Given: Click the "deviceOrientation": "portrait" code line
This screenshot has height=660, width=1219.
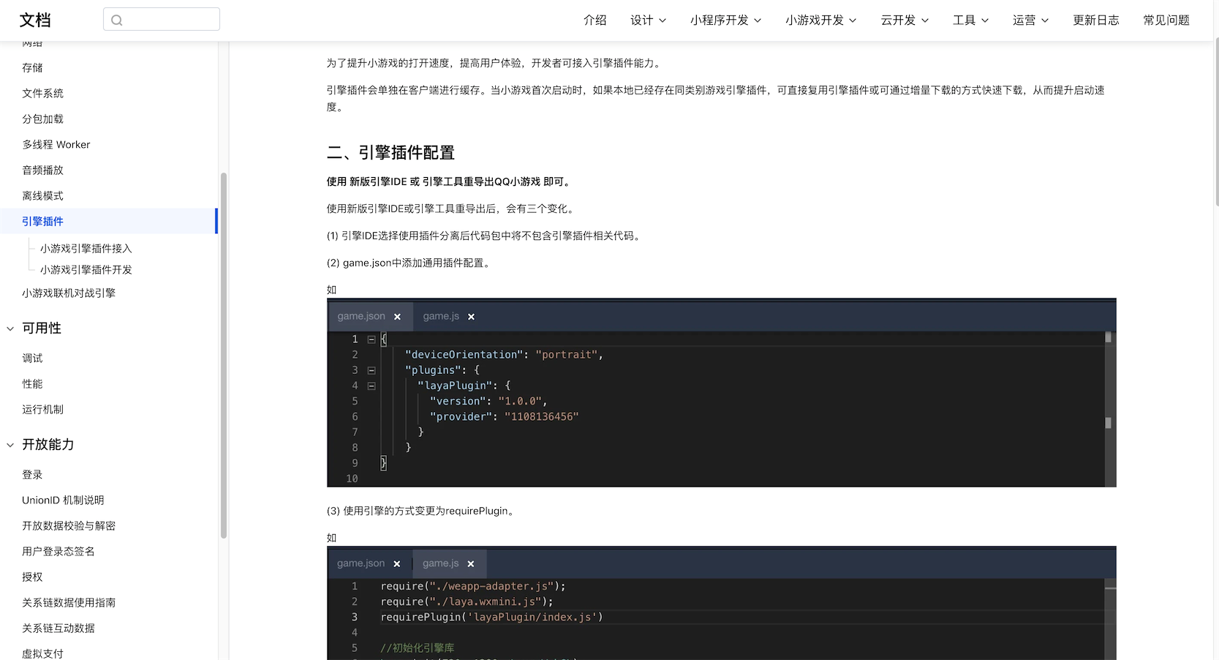Looking at the screenshot, I should click(x=504, y=355).
